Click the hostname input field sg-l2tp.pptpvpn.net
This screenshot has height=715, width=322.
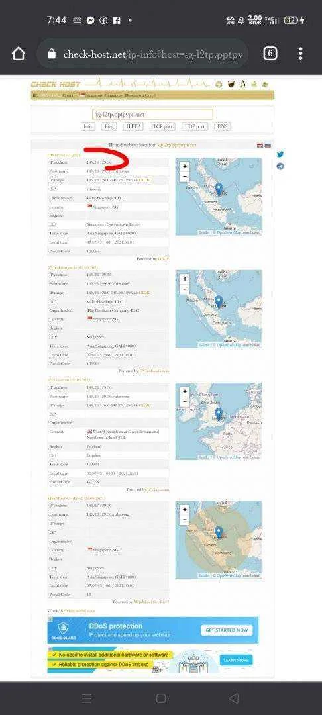point(152,114)
